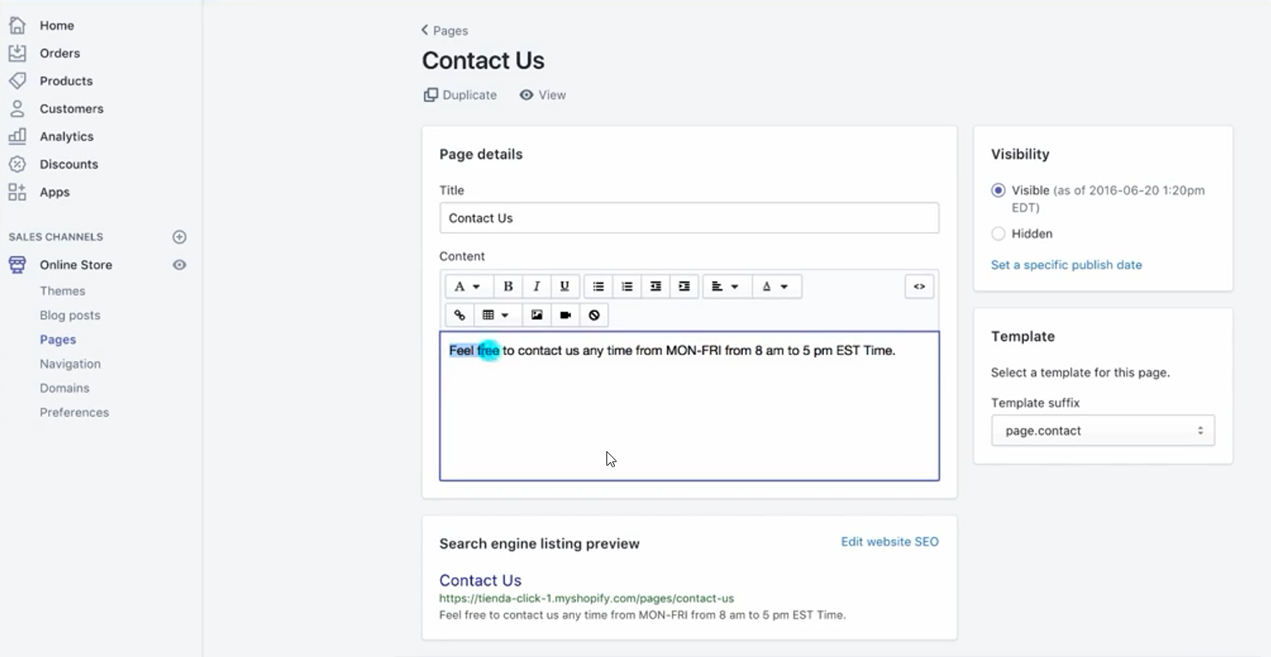Apply underline formatting
The image size is (1271, 657).
(565, 287)
